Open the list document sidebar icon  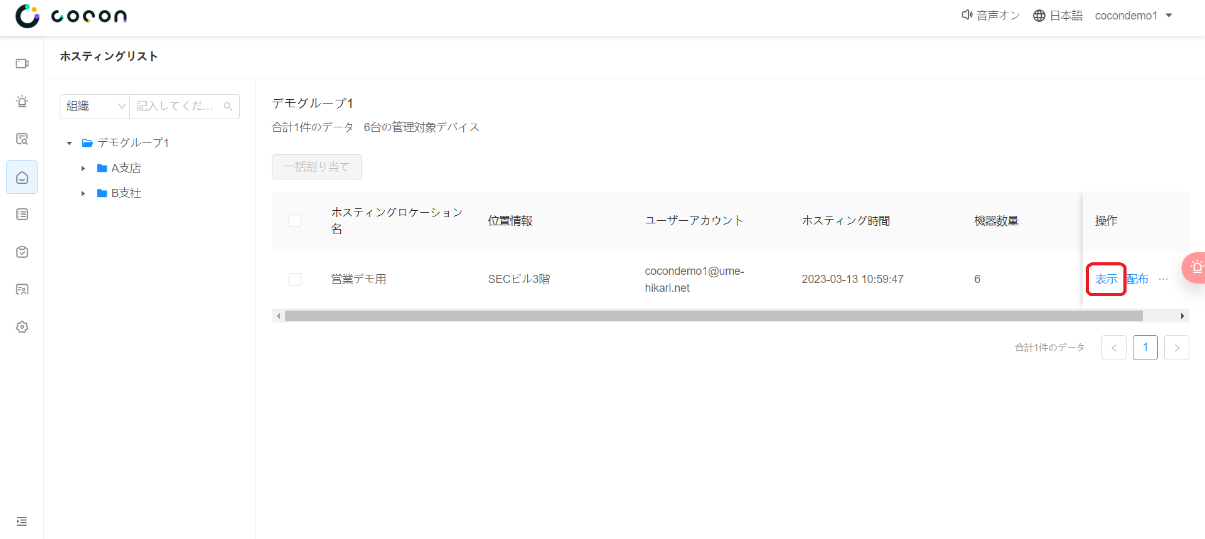coord(22,215)
